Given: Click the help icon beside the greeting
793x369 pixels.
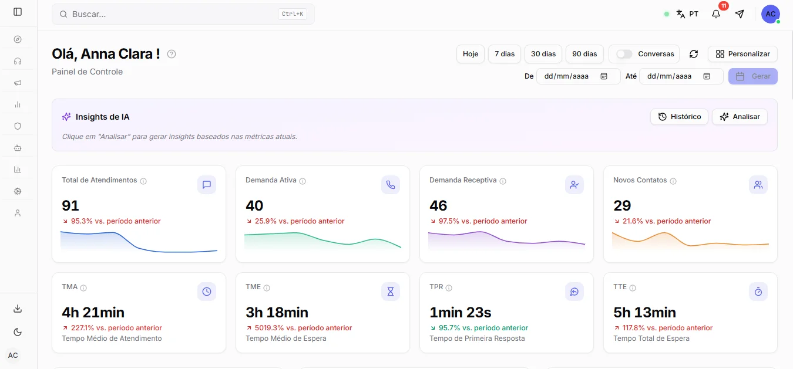Looking at the screenshot, I should [172, 54].
